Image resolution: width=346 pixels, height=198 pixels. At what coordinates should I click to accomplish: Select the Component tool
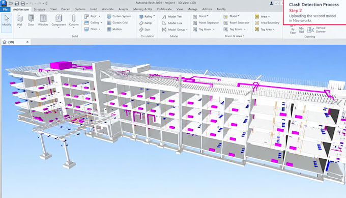(x=59, y=20)
